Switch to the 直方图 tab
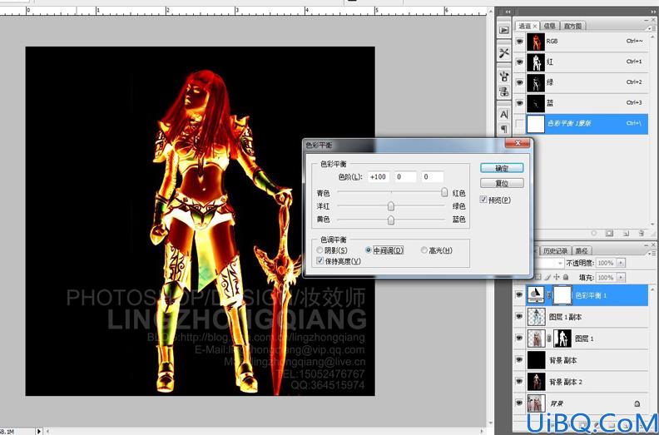This screenshot has width=659, height=435. click(x=572, y=26)
